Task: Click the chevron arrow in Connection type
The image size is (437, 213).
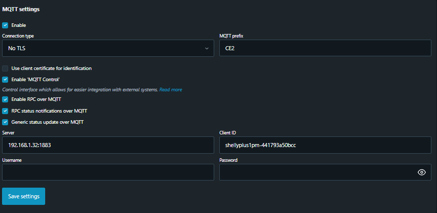Action: 207,48
